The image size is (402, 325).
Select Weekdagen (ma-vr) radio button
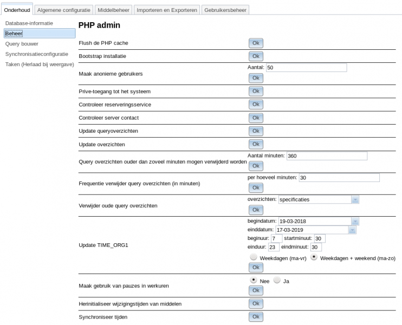tap(254, 257)
